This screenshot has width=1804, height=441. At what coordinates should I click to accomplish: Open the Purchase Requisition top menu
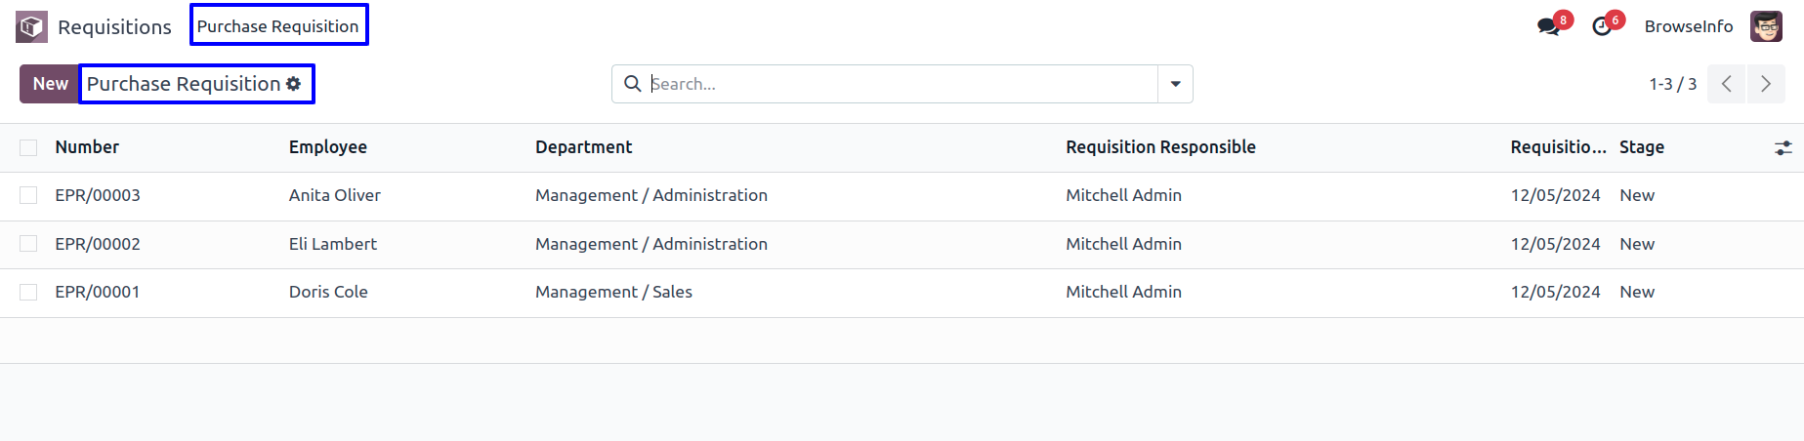coord(278,25)
